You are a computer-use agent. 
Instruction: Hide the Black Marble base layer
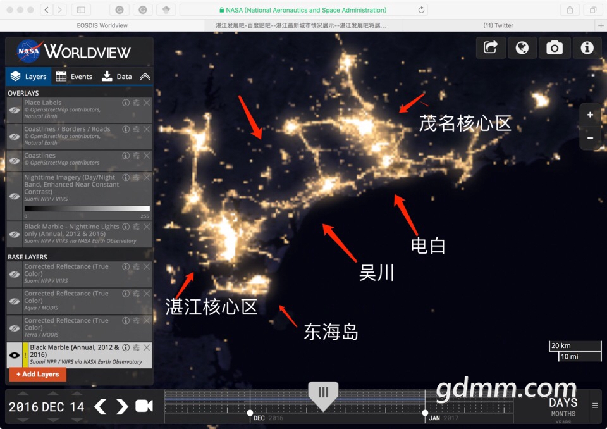[x=14, y=356]
